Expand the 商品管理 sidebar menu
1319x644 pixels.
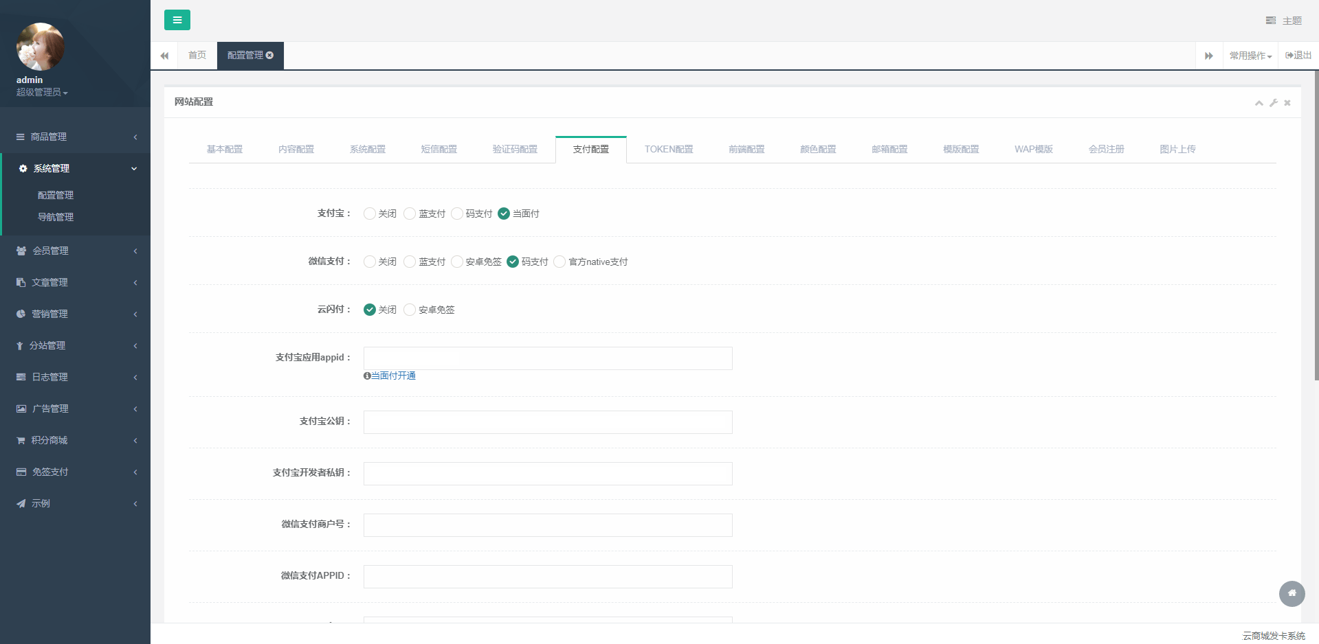(x=75, y=137)
